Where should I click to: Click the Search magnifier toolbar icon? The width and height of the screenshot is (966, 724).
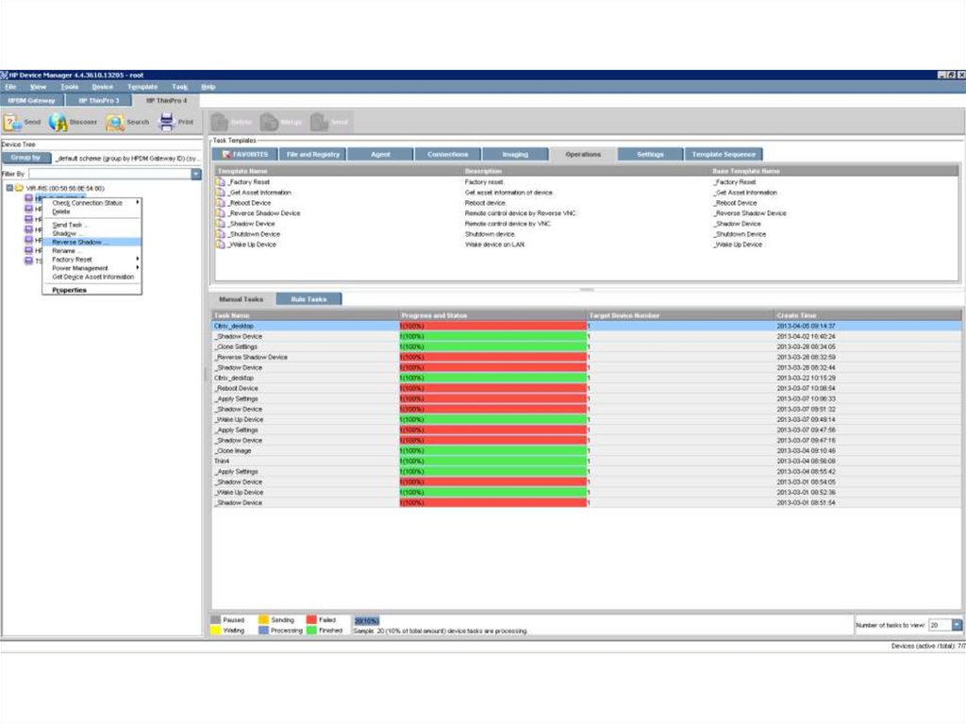[115, 122]
